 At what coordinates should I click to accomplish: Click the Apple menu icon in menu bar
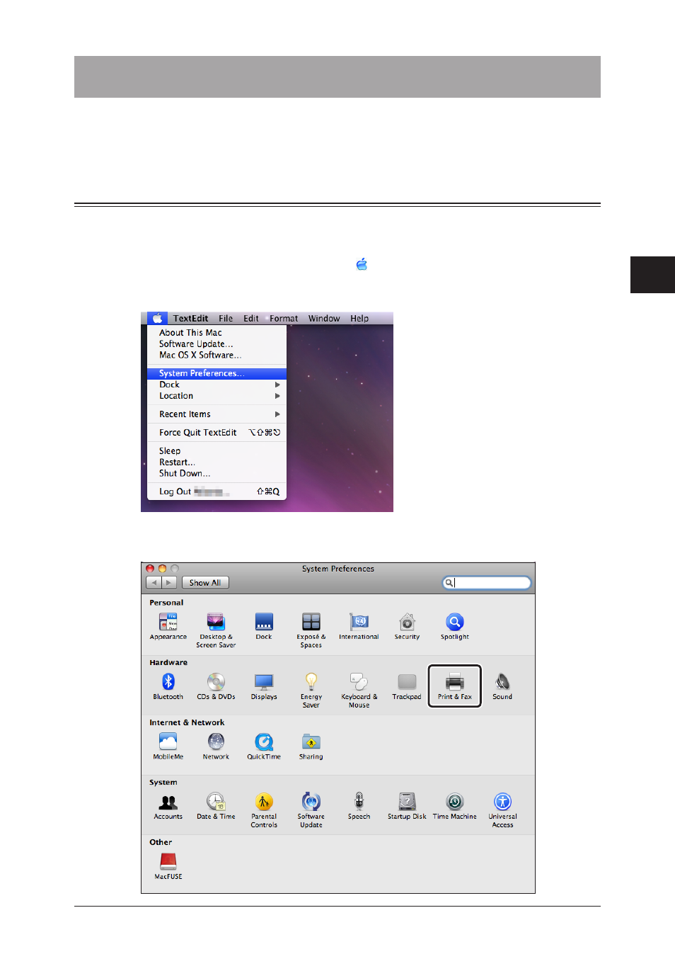click(158, 319)
